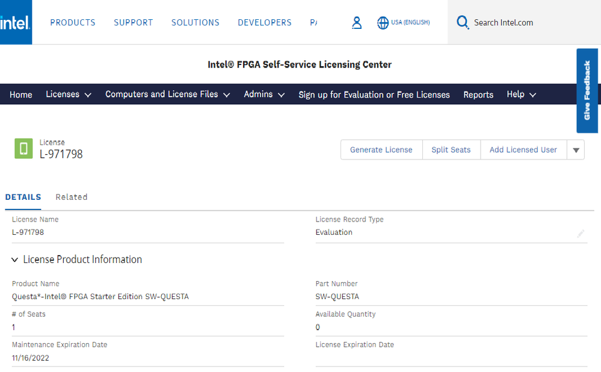
Task: Open the Reports menu item
Action: (478, 95)
